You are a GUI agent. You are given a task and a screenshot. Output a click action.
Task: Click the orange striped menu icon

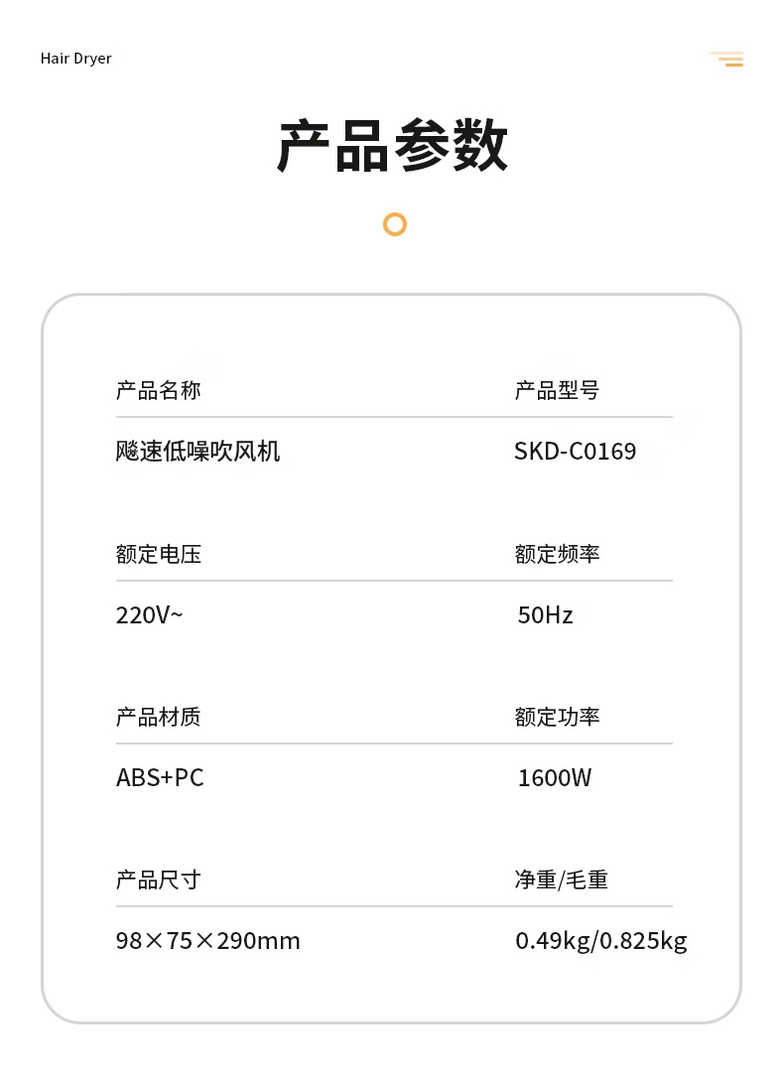(x=726, y=60)
